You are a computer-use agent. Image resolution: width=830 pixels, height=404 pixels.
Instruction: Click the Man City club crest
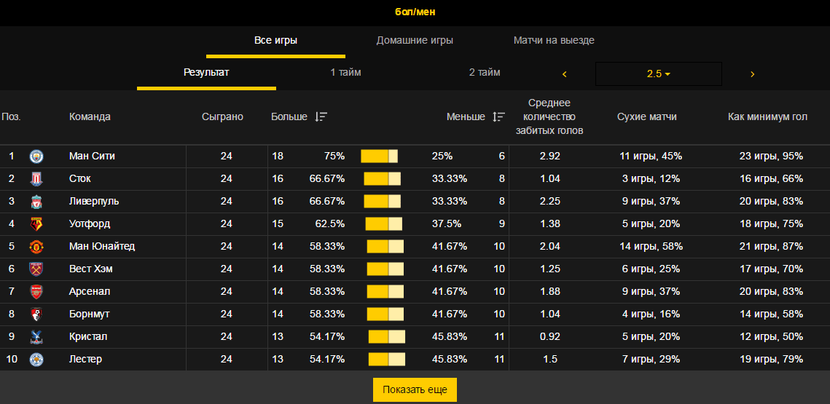pyautogui.click(x=36, y=157)
